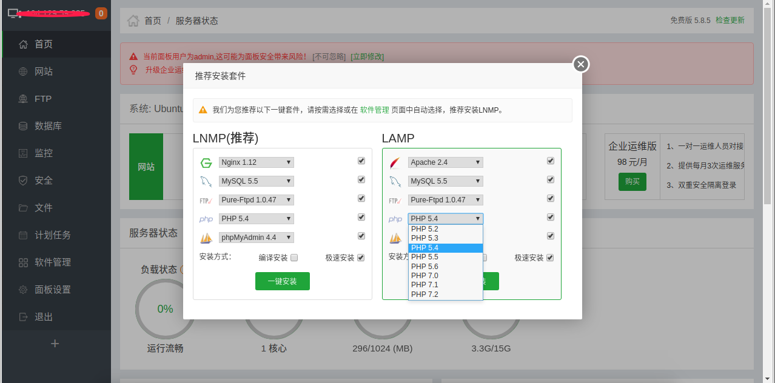775x383 pixels.
Task: Select PHP 5.3 from the open list
Action: pos(446,238)
